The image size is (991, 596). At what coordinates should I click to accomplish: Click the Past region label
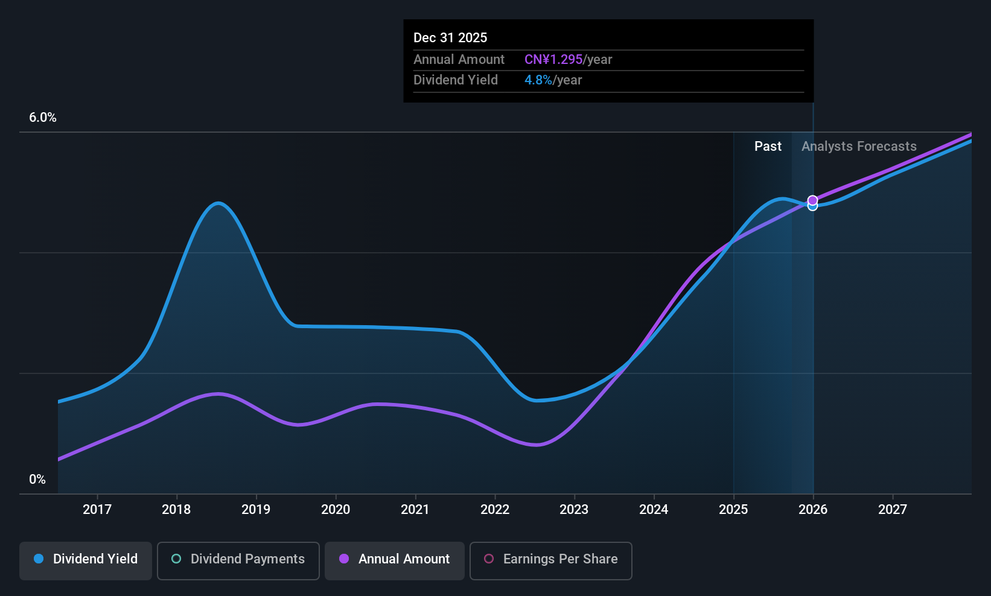[x=768, y=147]
